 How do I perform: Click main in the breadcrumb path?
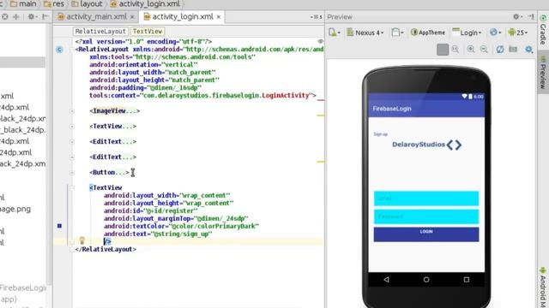(23, 3)
